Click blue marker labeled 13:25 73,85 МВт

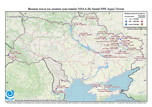pyautogui.click(x=111, y=51)
